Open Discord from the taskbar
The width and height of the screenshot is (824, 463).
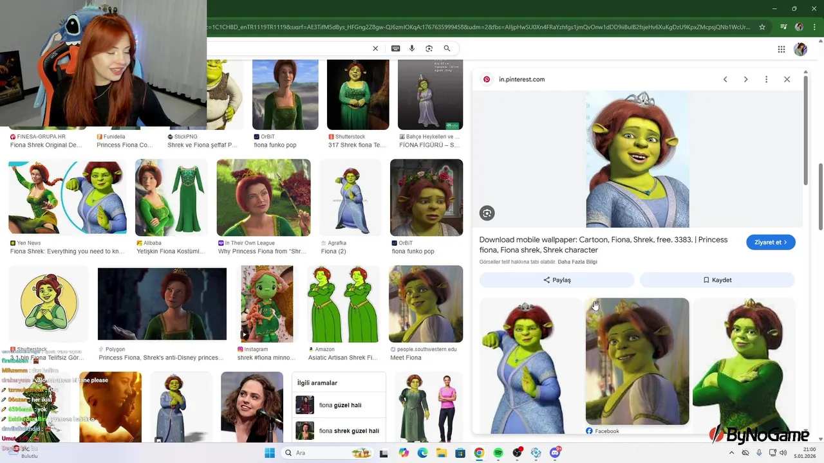(x=555, y=453)
